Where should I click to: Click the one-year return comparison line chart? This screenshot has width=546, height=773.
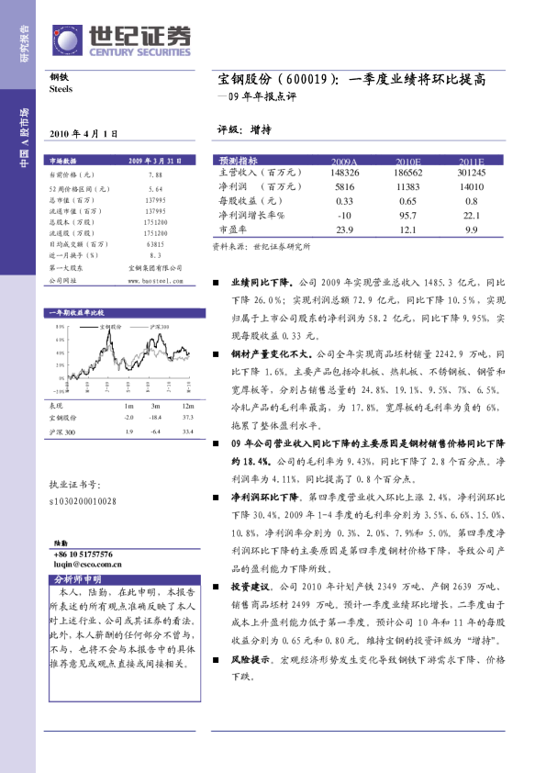[123, 358]
